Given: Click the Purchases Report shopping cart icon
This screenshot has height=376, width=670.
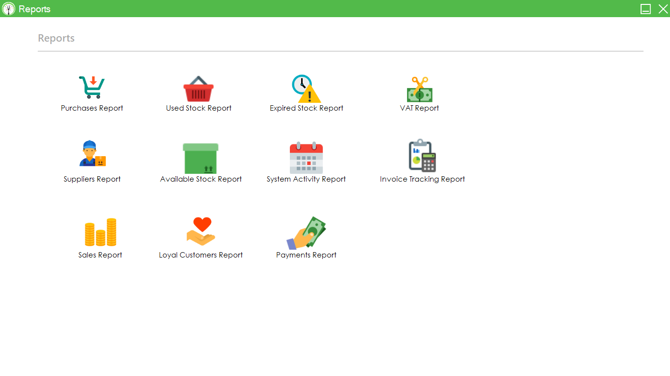Looking at the screenshot, I should (92, 87).
